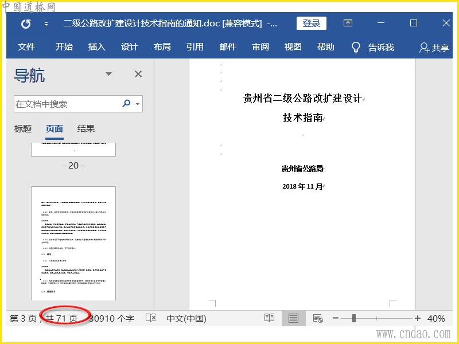
Task: Click the 30910 个字 word count
Action: coord(111,319)
